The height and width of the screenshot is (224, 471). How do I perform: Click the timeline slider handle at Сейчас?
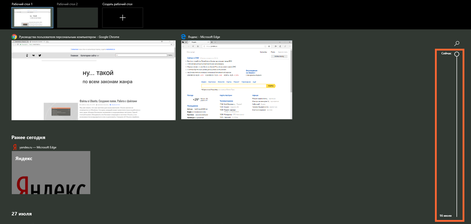pyautogui.click(x=457, y=54)
